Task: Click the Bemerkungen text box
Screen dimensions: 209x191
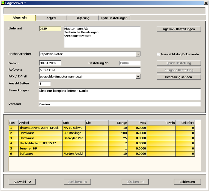Action: tap(120, 94)
